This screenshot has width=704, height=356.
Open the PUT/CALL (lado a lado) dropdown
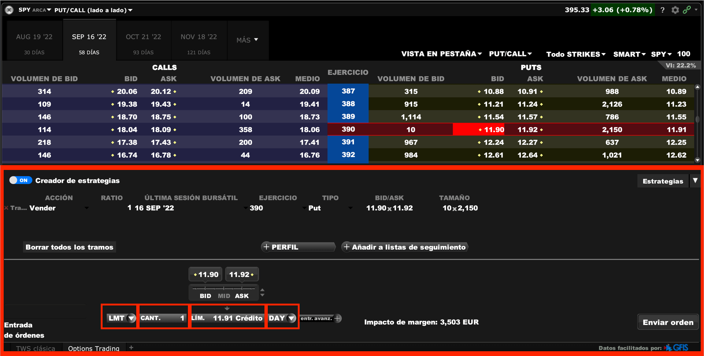(93, 10)
